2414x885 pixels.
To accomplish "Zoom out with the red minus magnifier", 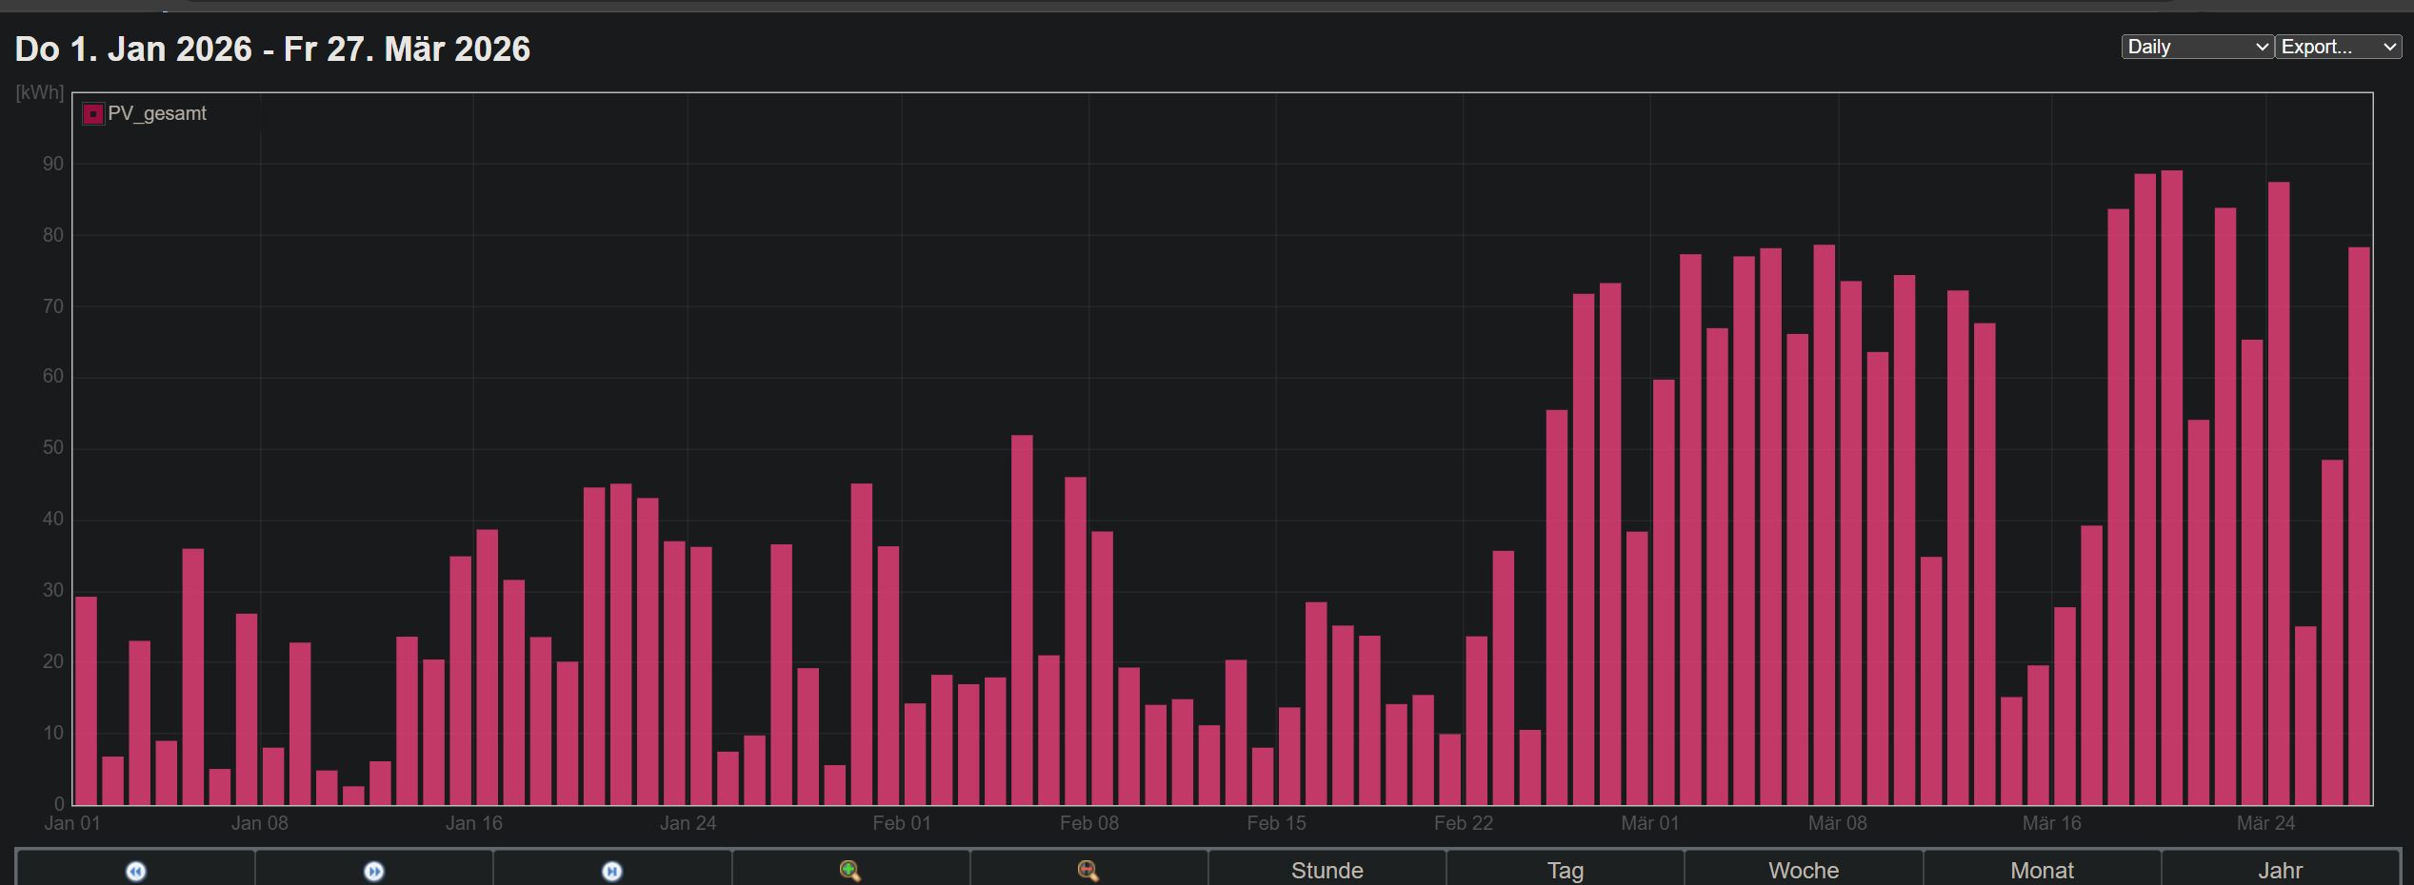I will [1088, 871].
